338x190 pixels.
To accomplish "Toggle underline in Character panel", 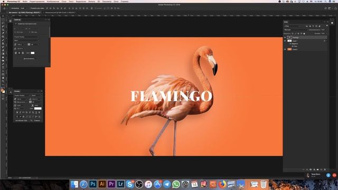I will (x=36, y=112).
